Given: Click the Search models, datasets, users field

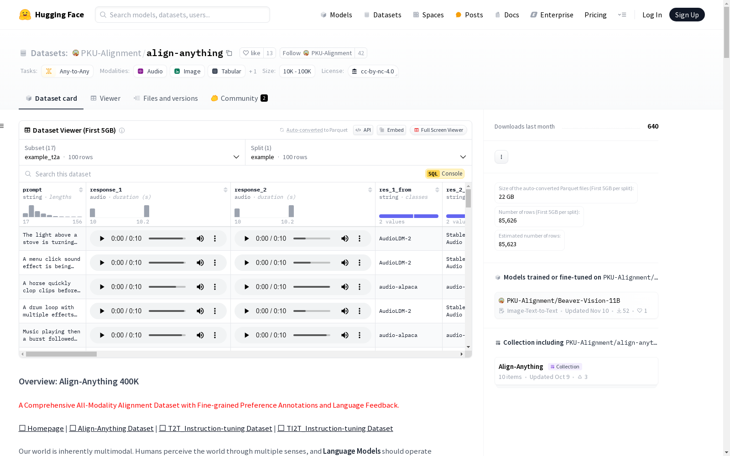Looking at the screenshot, I should [x=182, y=15].
